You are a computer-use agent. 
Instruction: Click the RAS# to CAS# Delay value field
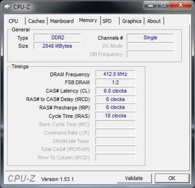tap(115, 99)
